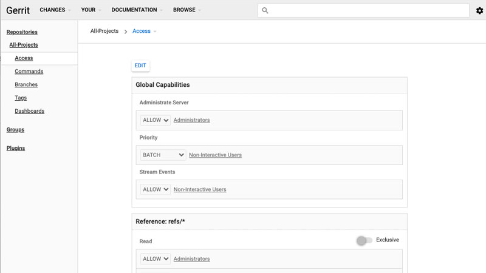Open the Read permission ALLOW dropdown
This screenshot has height=273, width=486.
click(x=156, y=259)
